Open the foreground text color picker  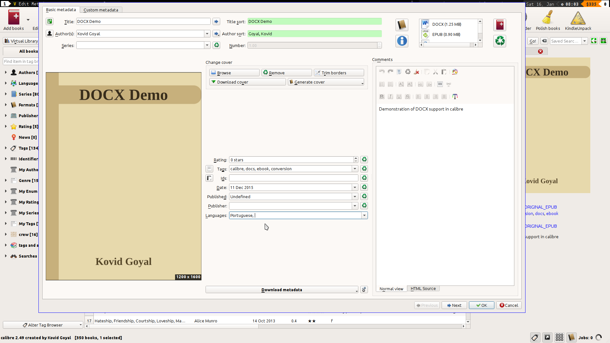[455, 97]
